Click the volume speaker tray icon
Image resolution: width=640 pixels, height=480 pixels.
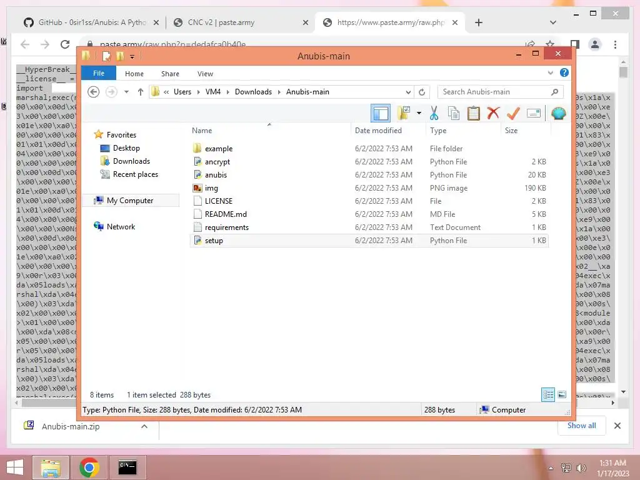coord(581,467)
